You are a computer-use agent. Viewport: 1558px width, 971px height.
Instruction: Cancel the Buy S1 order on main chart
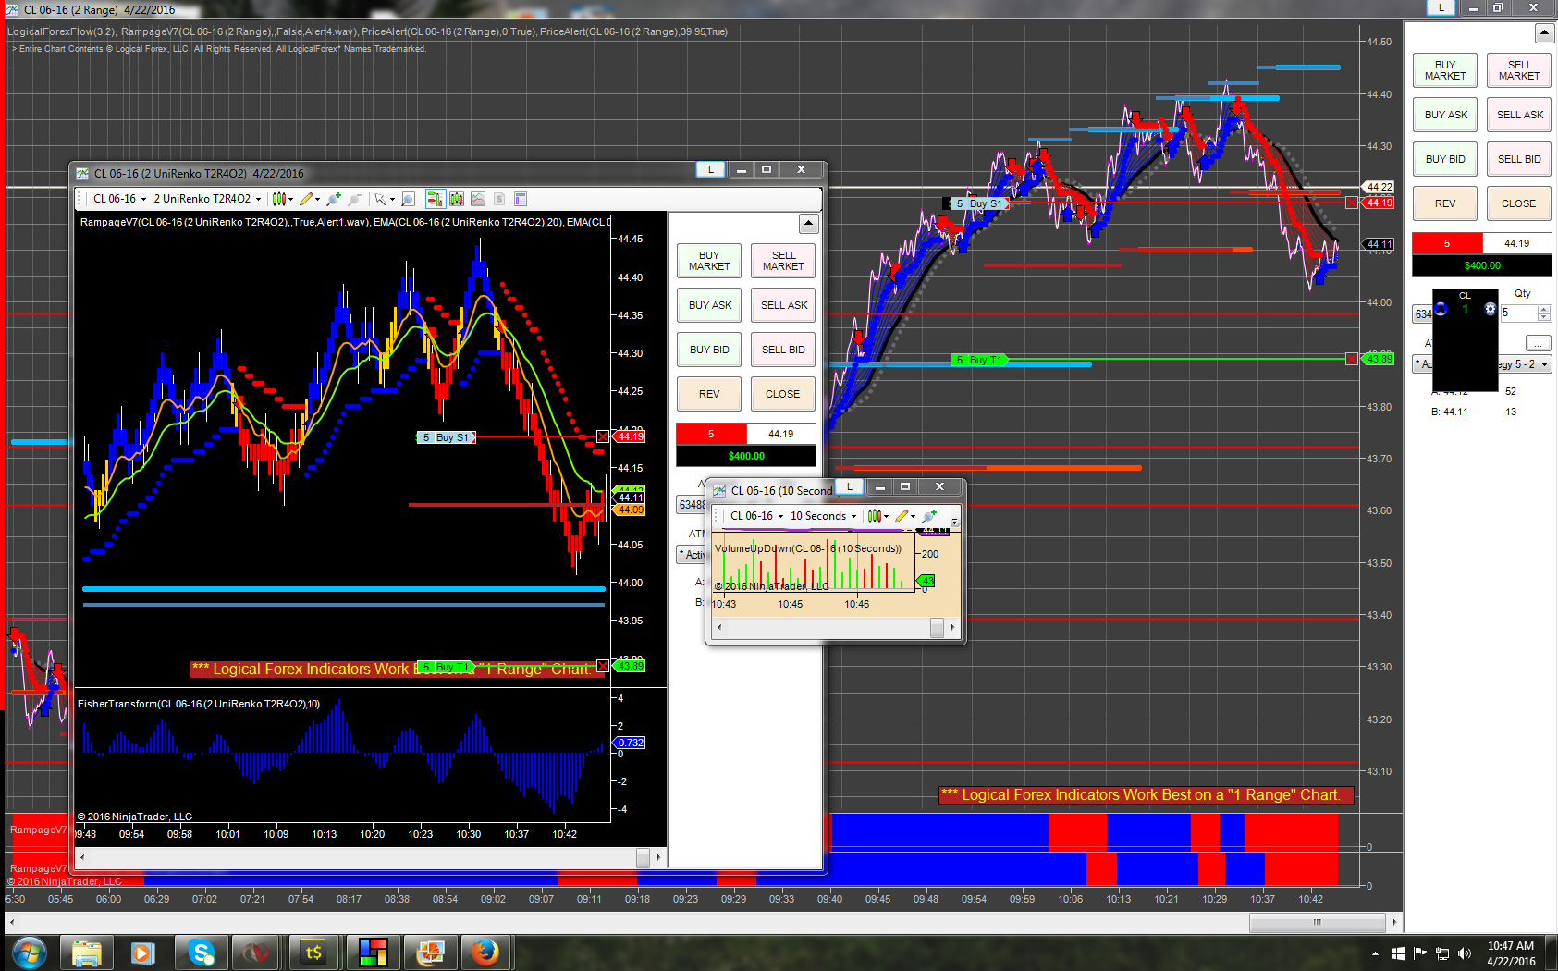1352,203
